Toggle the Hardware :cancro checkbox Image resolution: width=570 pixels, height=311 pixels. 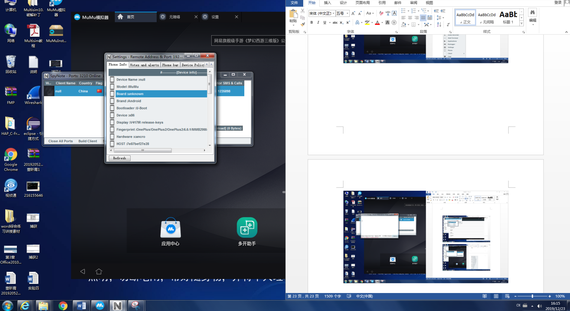(112, 136)
